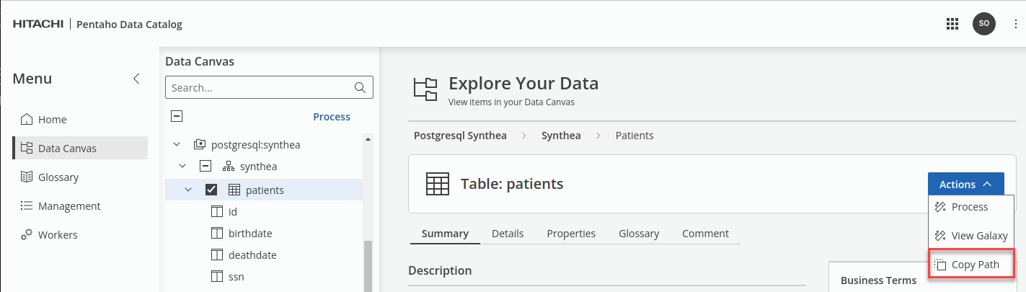
Task: Open Home from the sidebar menu
Action: coord(52,120)
